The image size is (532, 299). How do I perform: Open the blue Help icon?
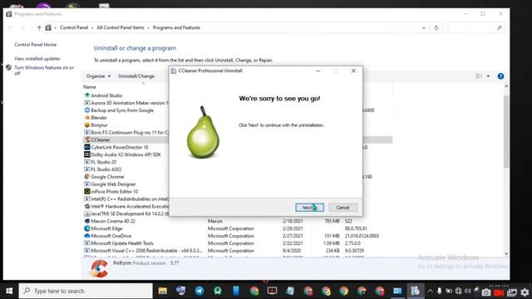click(x=500, y=76)
